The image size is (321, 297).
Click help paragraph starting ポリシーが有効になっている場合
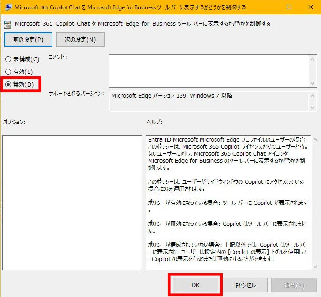[228, 206]
